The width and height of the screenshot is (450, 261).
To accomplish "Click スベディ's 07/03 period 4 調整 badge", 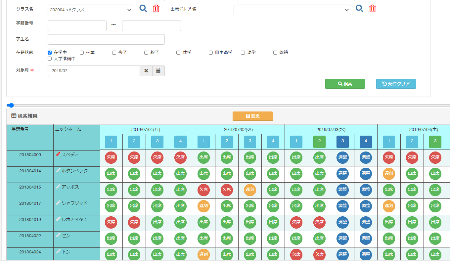I will [x=366, y=157].
